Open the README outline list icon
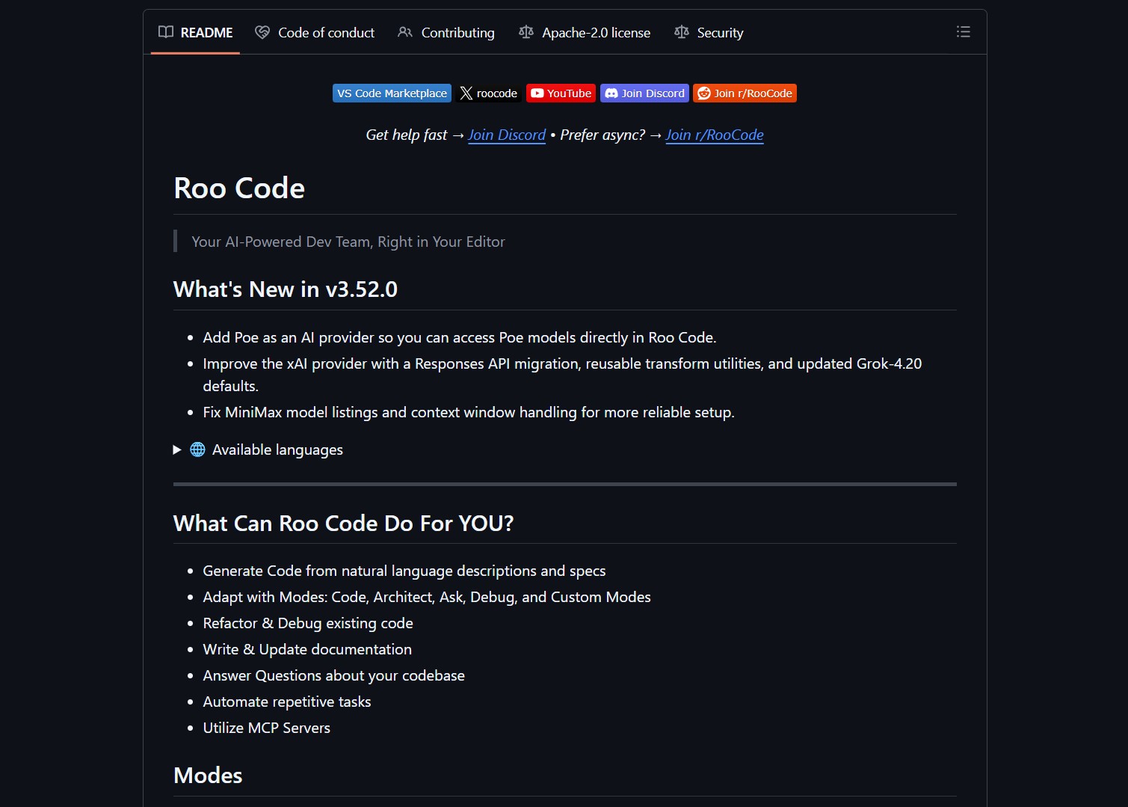Viewport: 1128px width, 807px height. coord(963,32)
